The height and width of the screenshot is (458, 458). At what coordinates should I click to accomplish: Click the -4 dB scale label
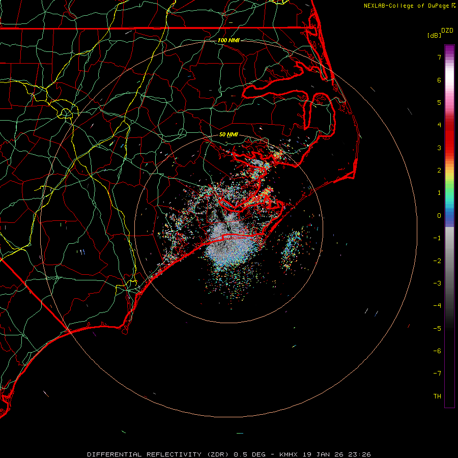(x=437, y=306)
